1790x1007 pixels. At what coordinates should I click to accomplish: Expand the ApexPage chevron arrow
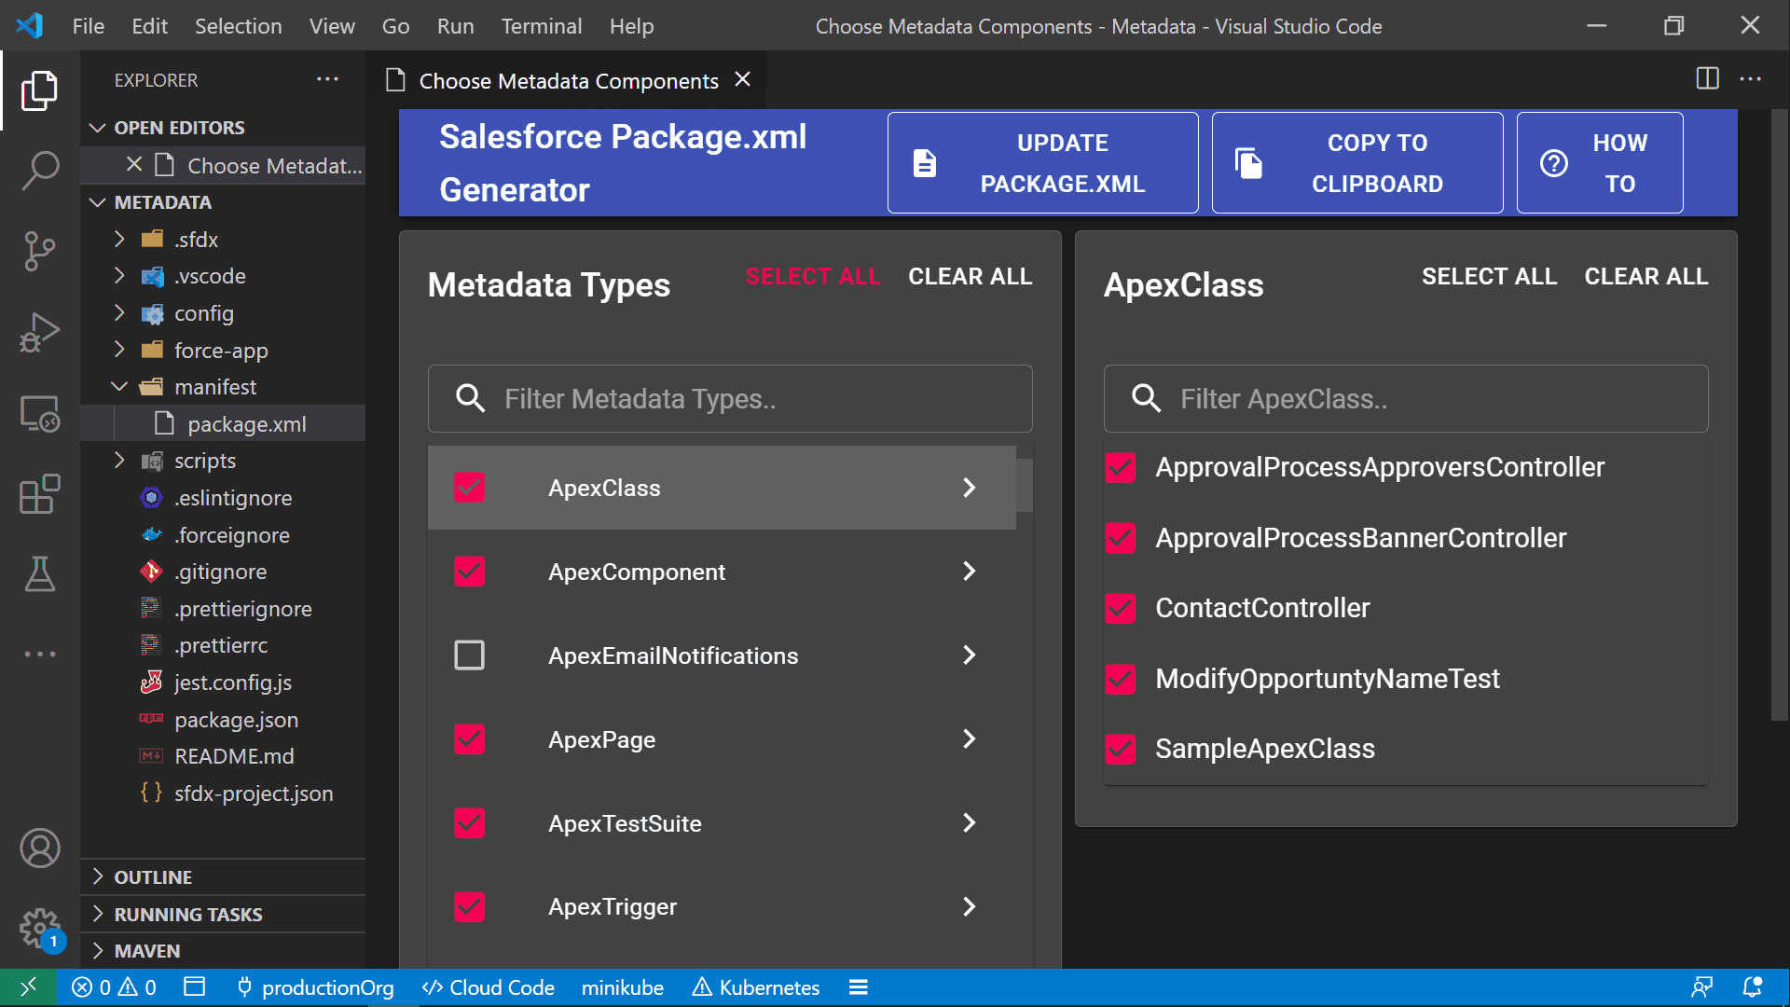[970, 738]
